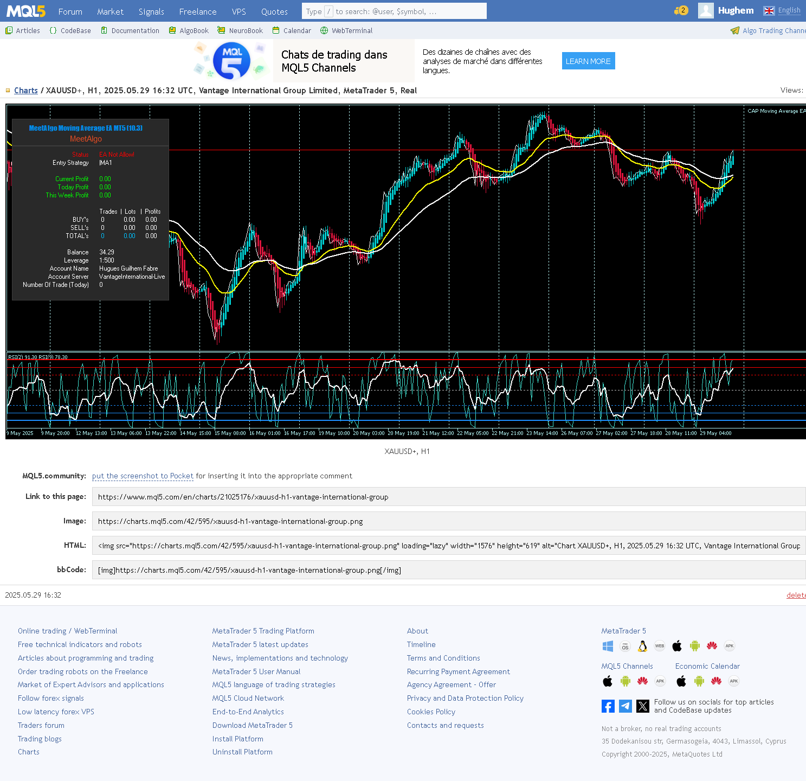The height and width of the screenshot is (781, 806).
Task: Open the XAUUSD chart screenshot image
Action: pyautogui.click(x=405, y=271)
